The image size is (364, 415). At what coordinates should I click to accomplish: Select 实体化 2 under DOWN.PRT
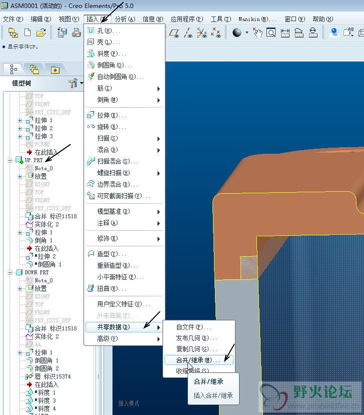pyautogui.click(x=42, y=336)
